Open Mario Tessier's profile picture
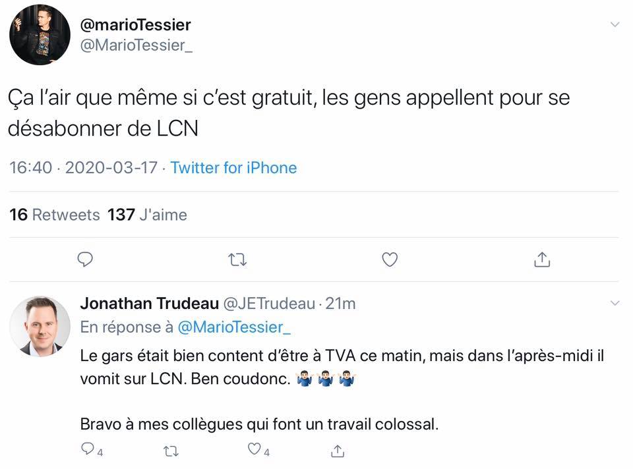This screenshot has height=469, width=633. click(40, 35)
